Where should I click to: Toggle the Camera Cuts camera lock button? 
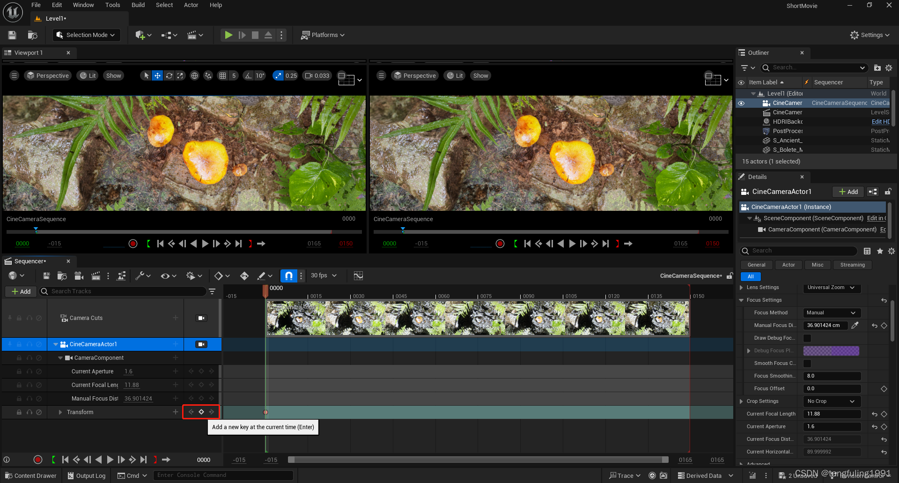tap(201, 318)
